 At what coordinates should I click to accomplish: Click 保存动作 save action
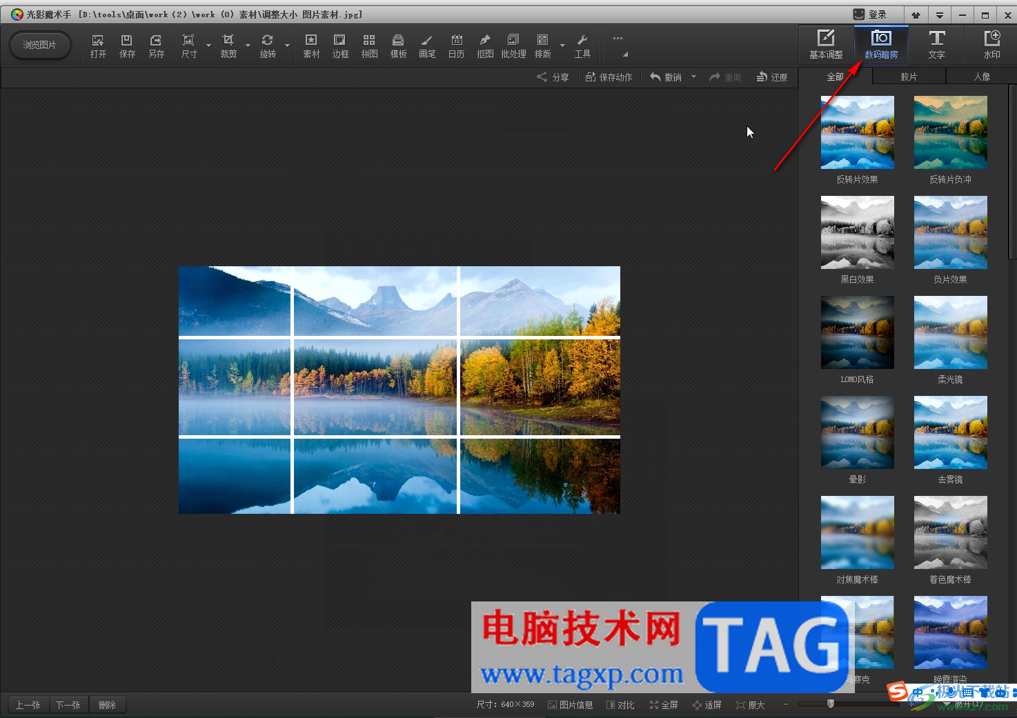click(609, 77)
